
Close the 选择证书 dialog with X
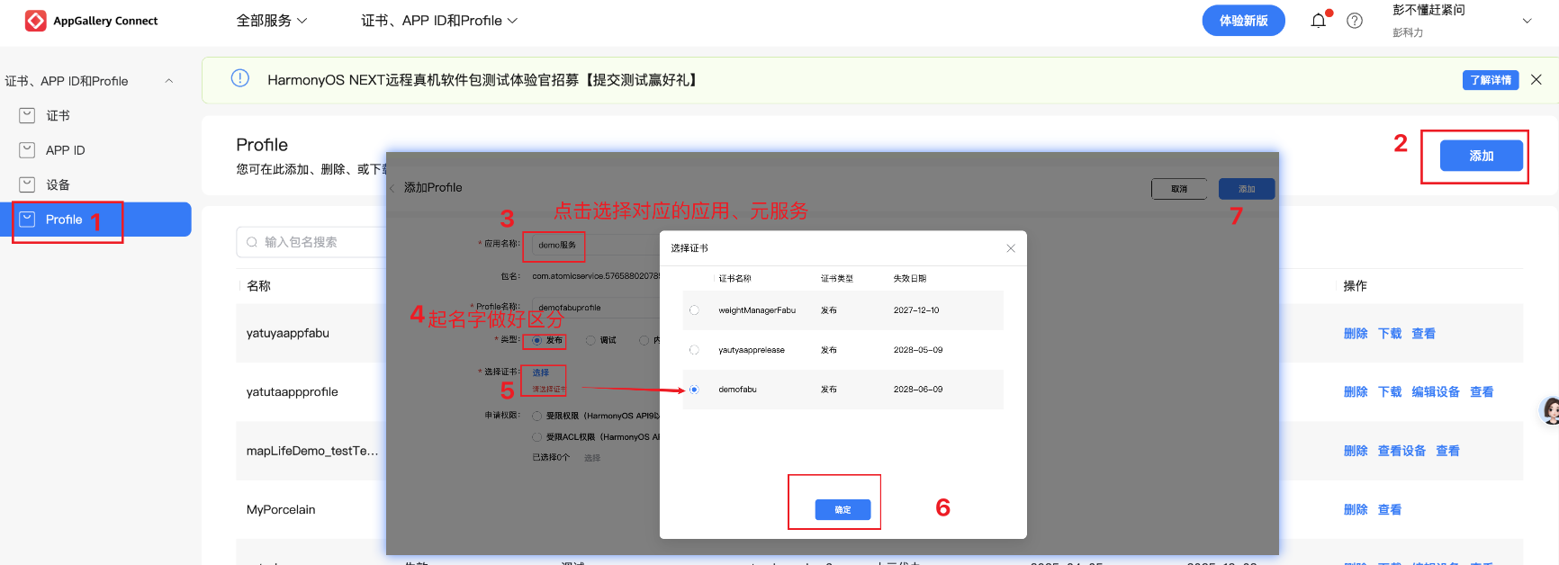1011,248
